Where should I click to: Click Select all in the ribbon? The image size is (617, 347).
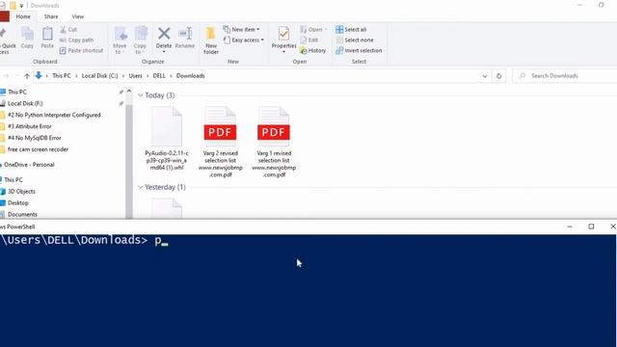point(351,30)
